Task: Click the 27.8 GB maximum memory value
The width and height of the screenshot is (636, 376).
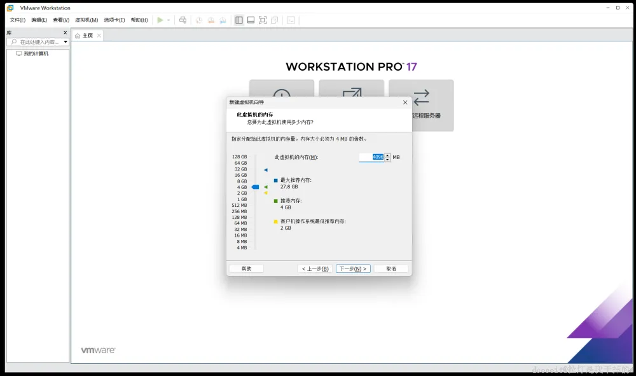Action: pos(289,187)
